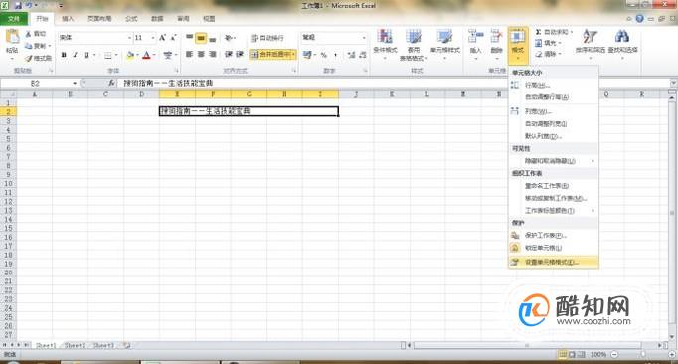This screenshot has width=678, height=364.
Task: Click the Merge and Center button
Action: click(272, 55)
